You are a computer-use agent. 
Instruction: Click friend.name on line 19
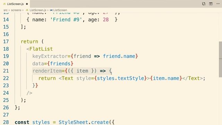click(x=119, y=56)
